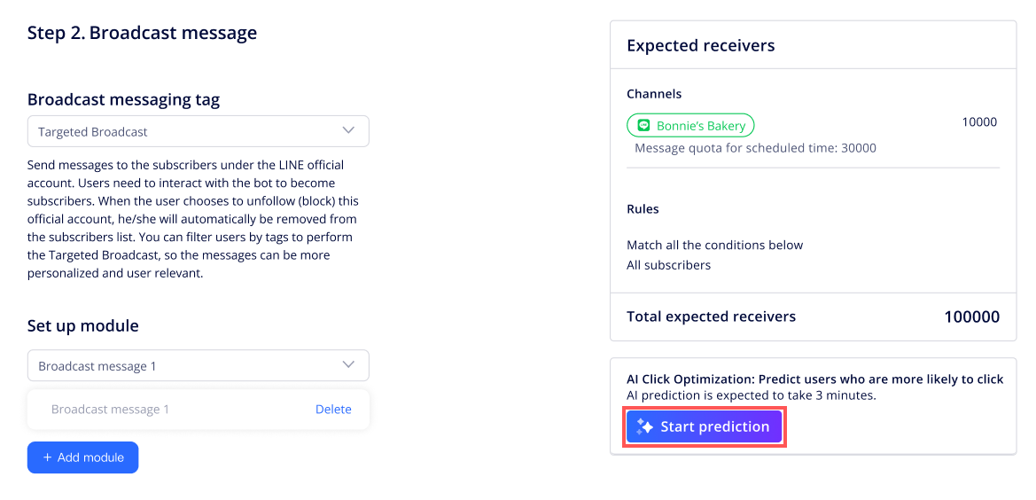Click the LINE icon beside Bonnie's Bakery
1036x500 pixels.
click(643, 126)
